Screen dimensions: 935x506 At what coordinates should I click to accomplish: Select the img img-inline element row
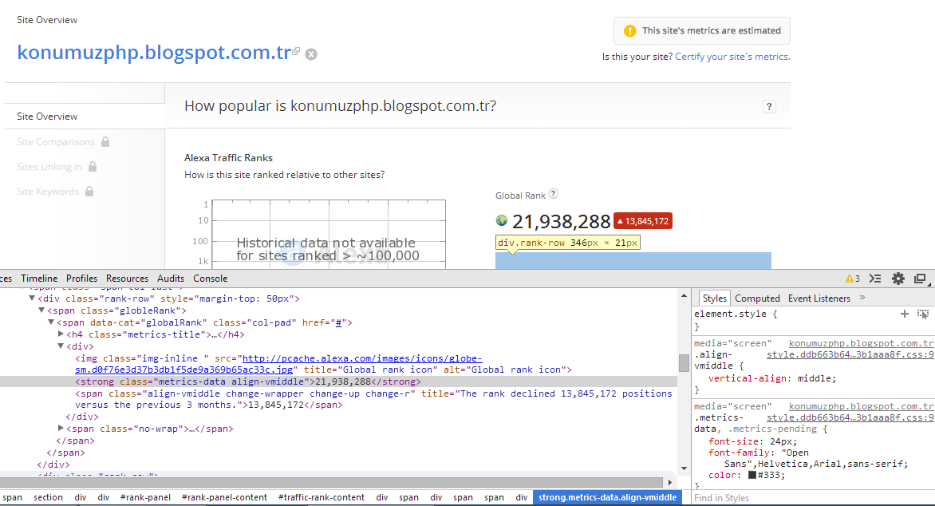tap(323, 364)
